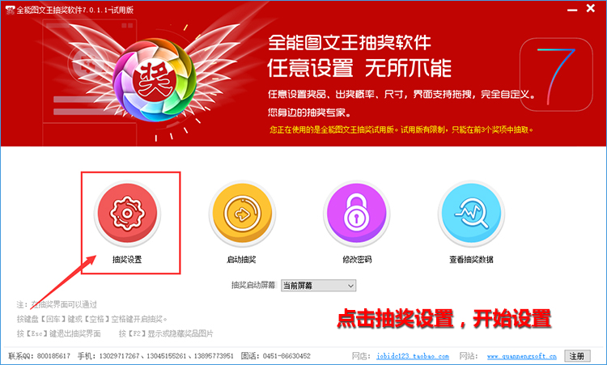The height and width of the screenshot is (365, 607).
Task: Click the 抽奖设置 text label
Action: pos(127,260)
